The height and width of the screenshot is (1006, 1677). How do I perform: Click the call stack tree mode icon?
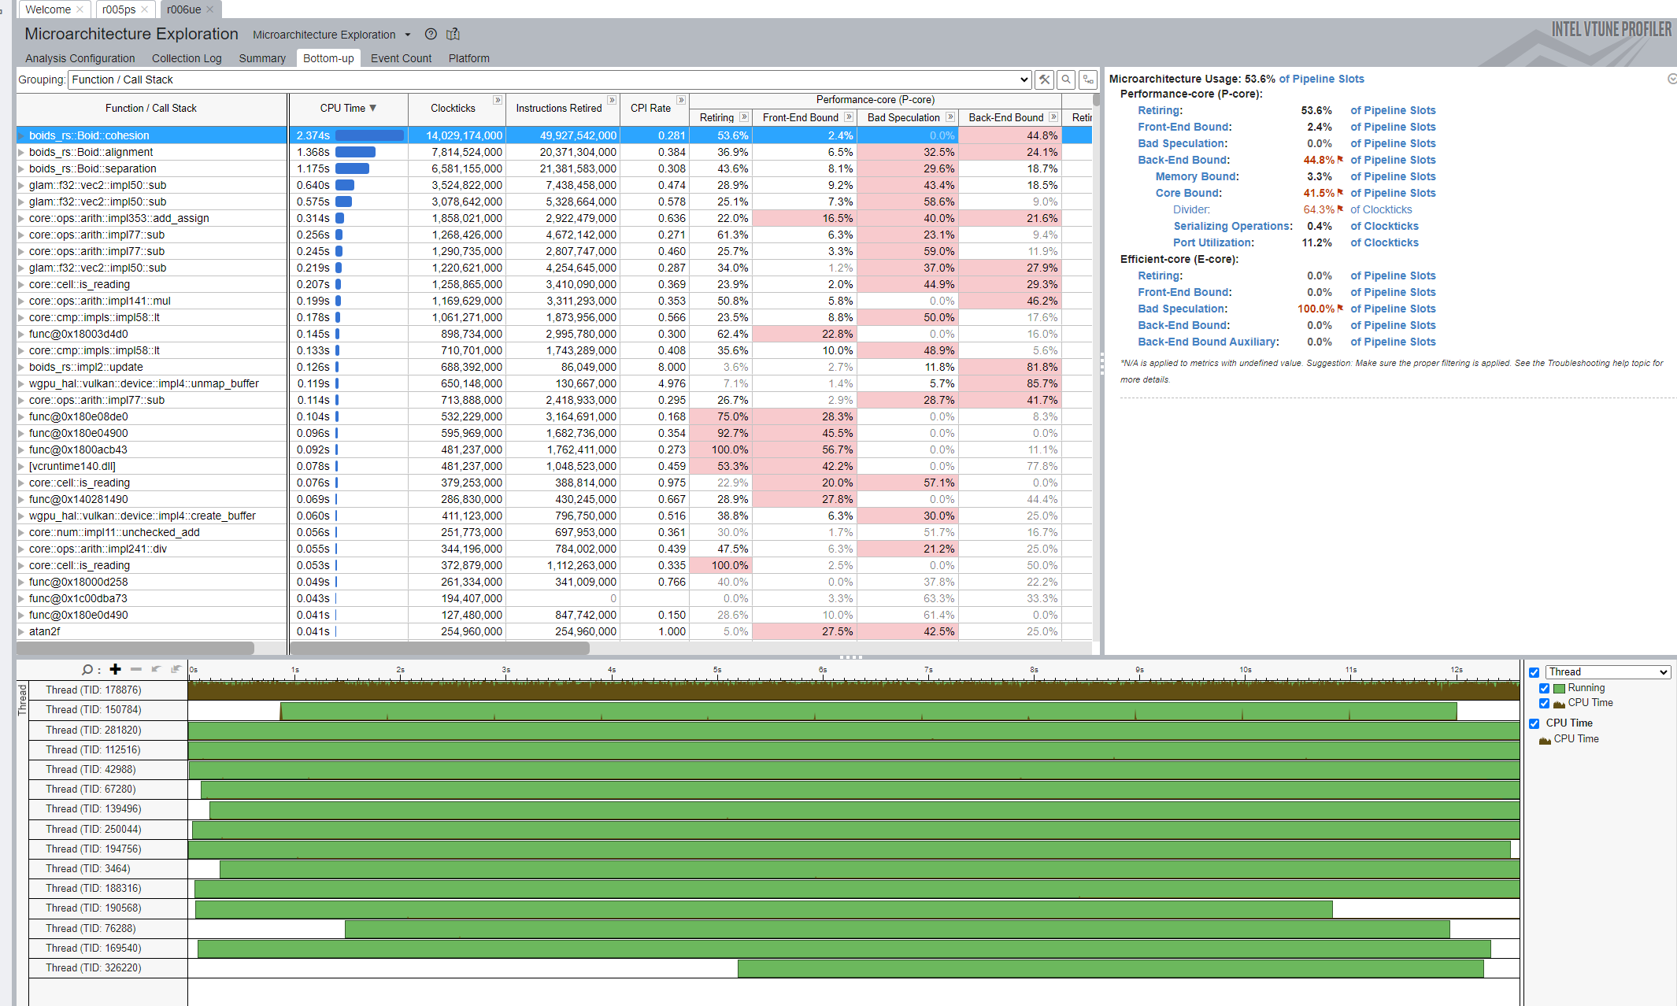[x=1088, y=80]
